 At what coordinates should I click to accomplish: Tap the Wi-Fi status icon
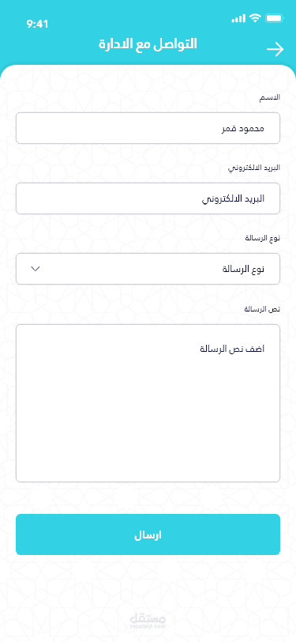[256, 18]
